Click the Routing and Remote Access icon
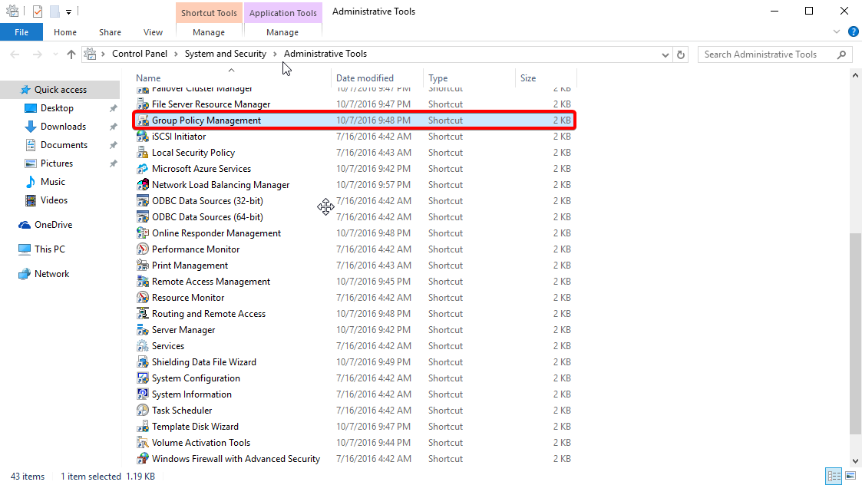Image resolution: width=862 pixels, height=485 pixels. pyautogui.click(x=142, y=313)
